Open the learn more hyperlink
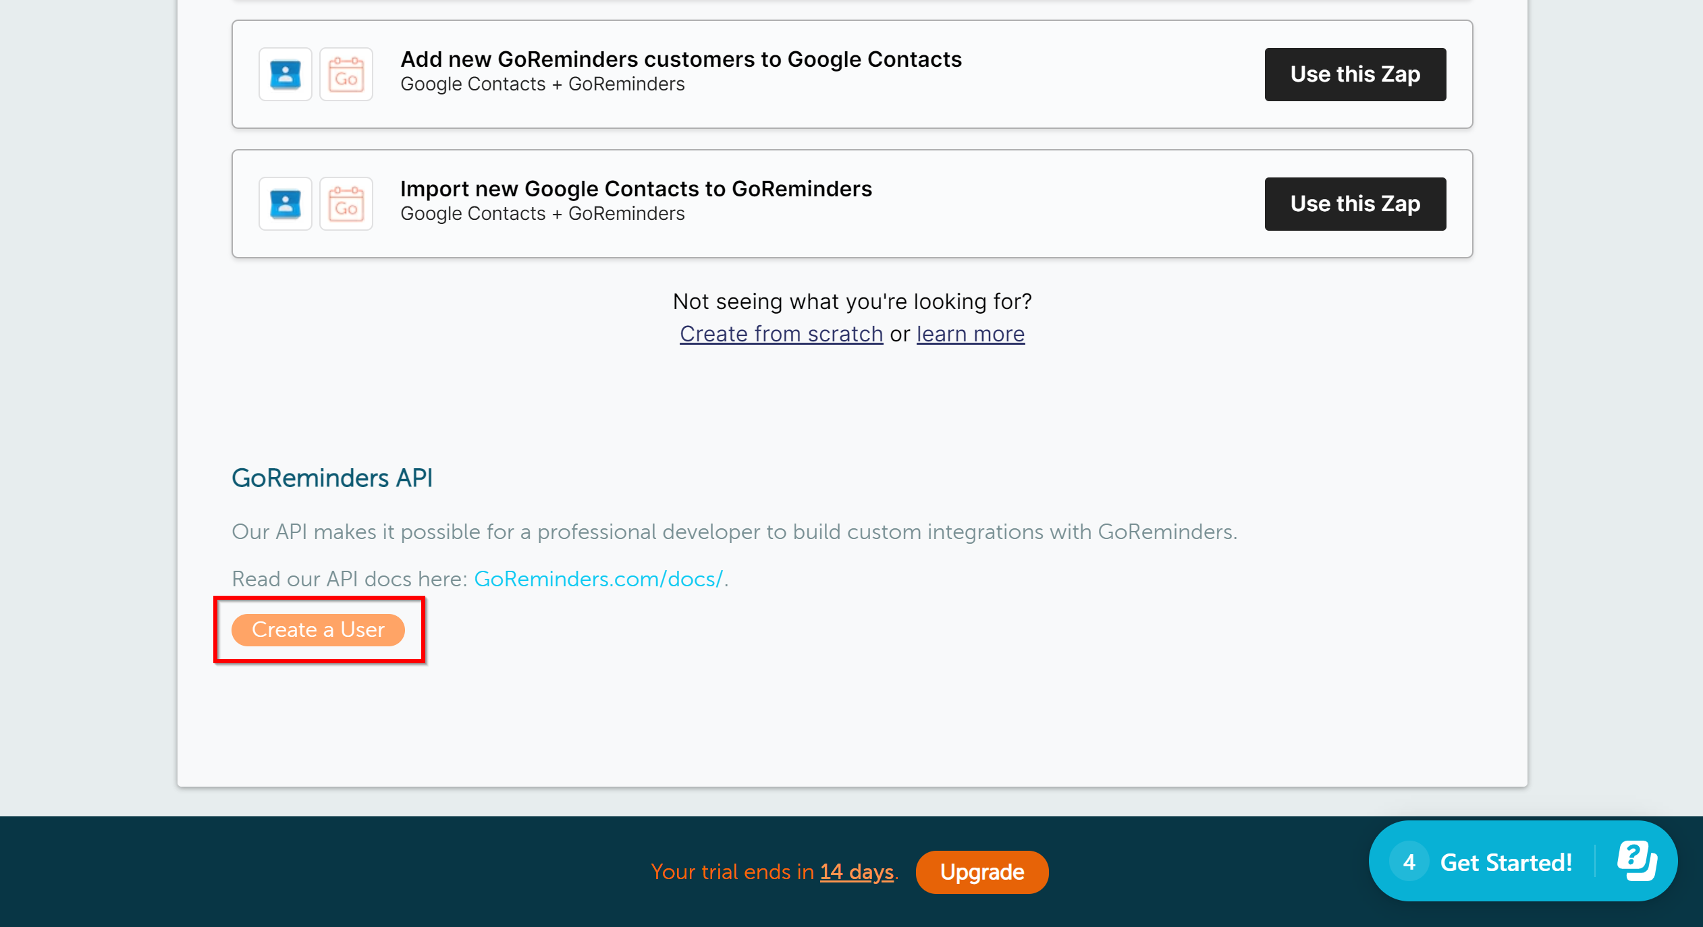This screenshot has width=1703, height=927. [970, 333]
